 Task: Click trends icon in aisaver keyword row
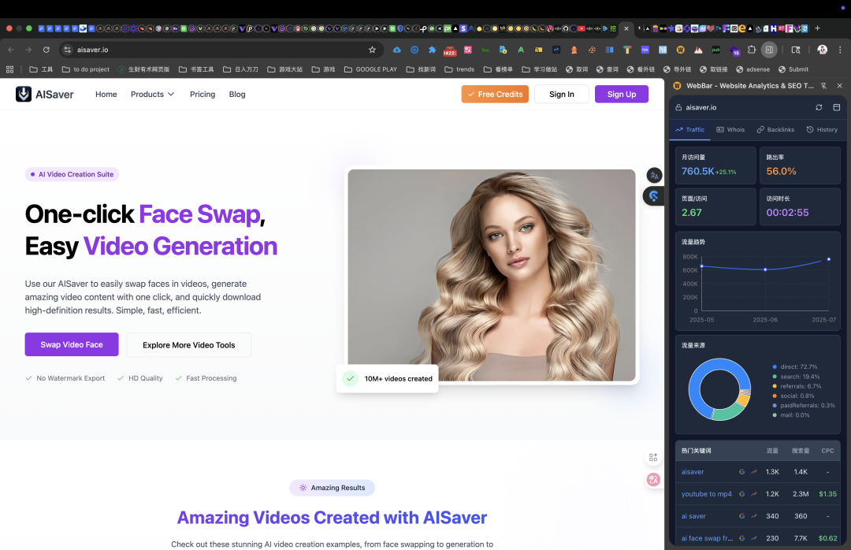[754, 472]
